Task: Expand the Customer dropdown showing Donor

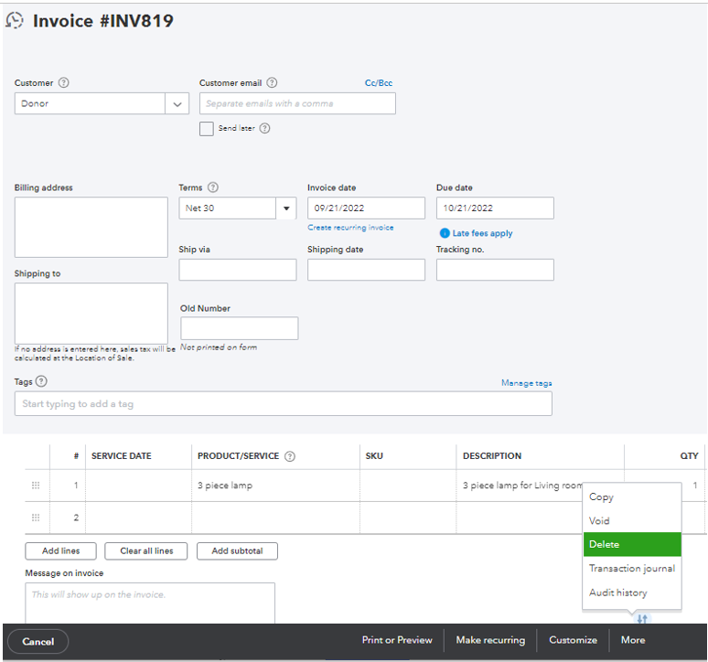Action: (x=177, y=104)
